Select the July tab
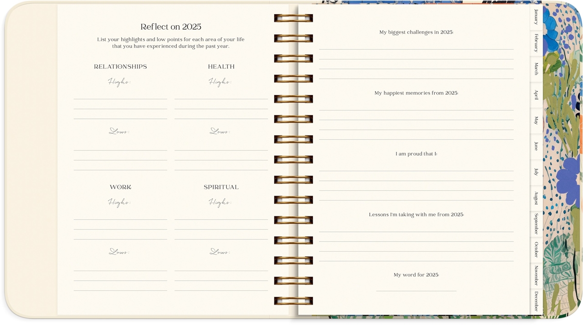Image resolution: width=583 pixels, height=325 pixels. (536, 172)
